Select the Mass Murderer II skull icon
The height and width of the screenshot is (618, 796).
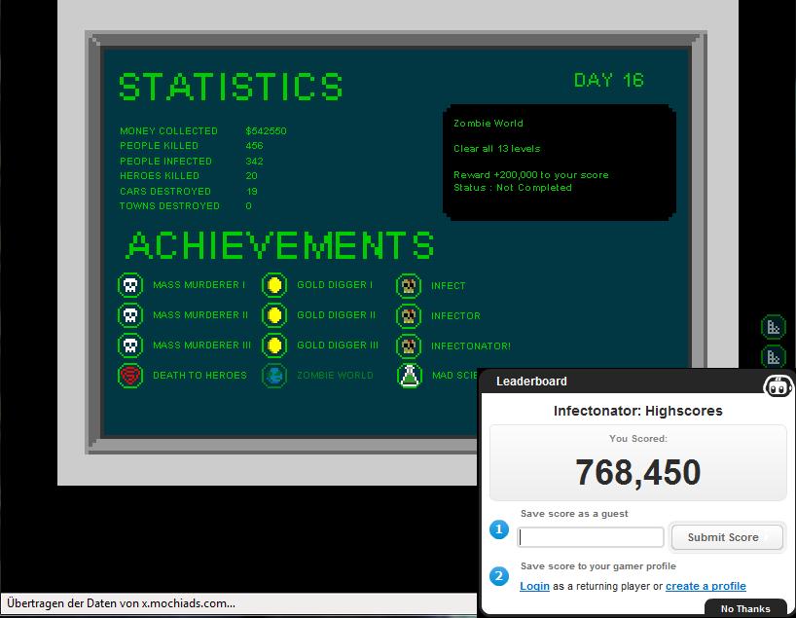click(130, 315)
